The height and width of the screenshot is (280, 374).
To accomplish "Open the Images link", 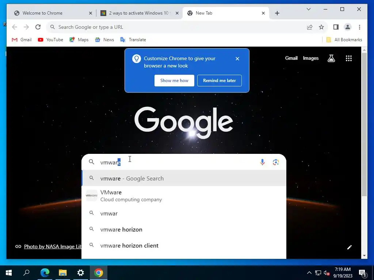I will [310, 58].
